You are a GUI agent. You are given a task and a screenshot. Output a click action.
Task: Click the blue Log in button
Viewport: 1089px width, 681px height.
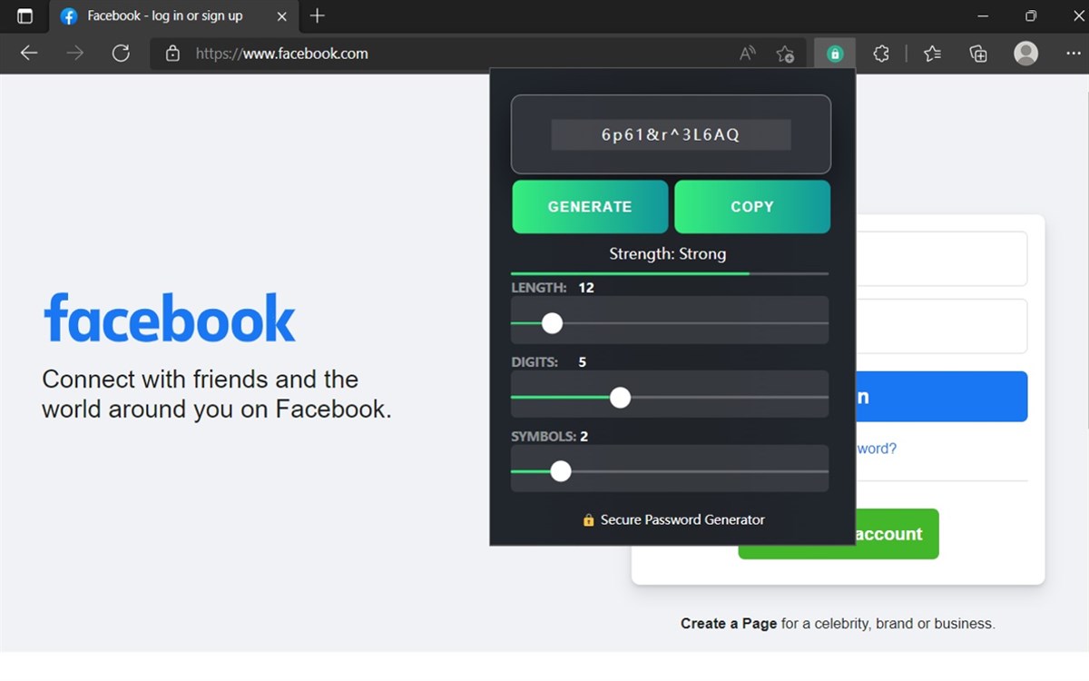pos(941,397)
